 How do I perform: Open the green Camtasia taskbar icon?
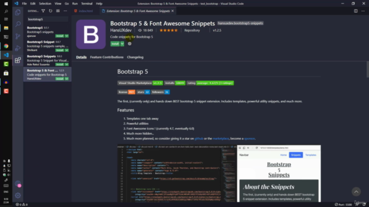tap(6, 64)
